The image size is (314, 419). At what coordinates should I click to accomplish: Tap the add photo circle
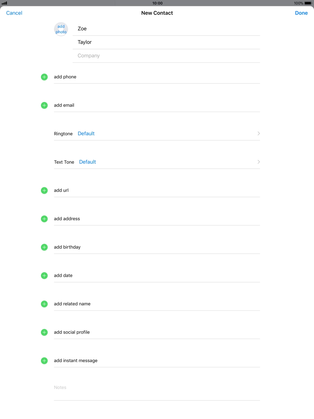click(x=61, y=29)
